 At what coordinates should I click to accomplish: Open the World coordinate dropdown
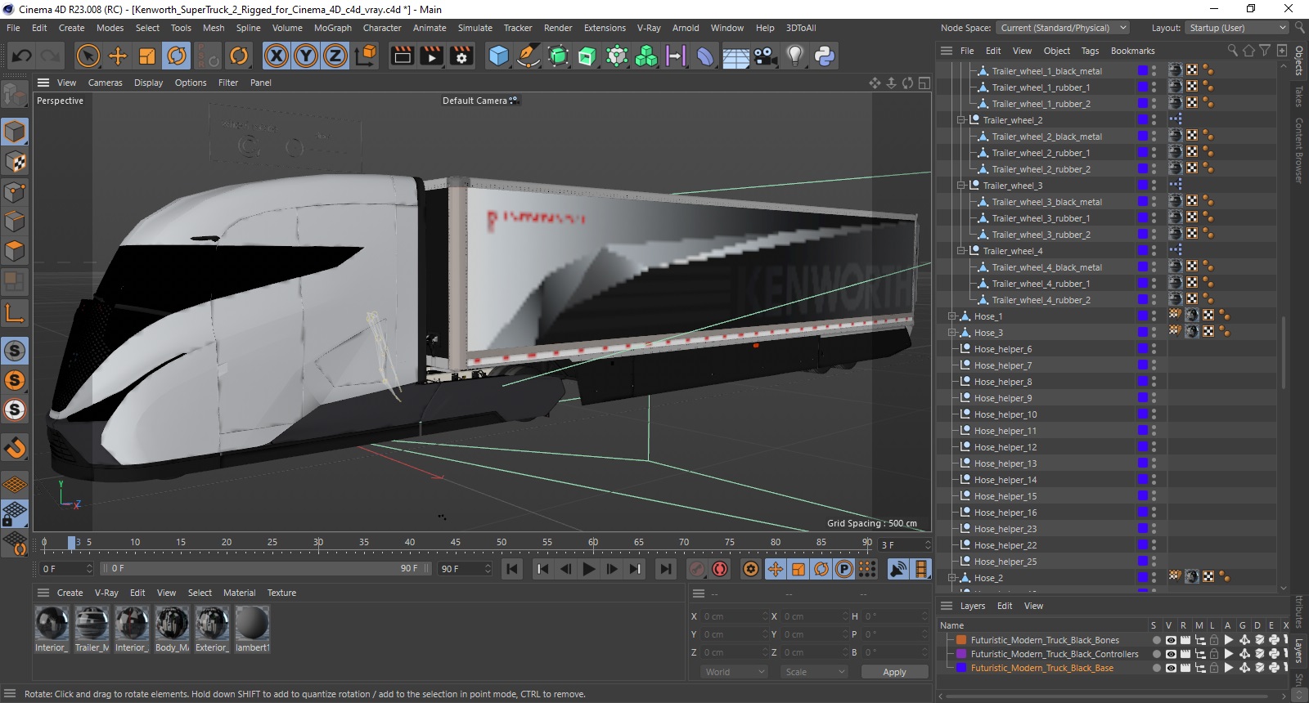point(735,672)
